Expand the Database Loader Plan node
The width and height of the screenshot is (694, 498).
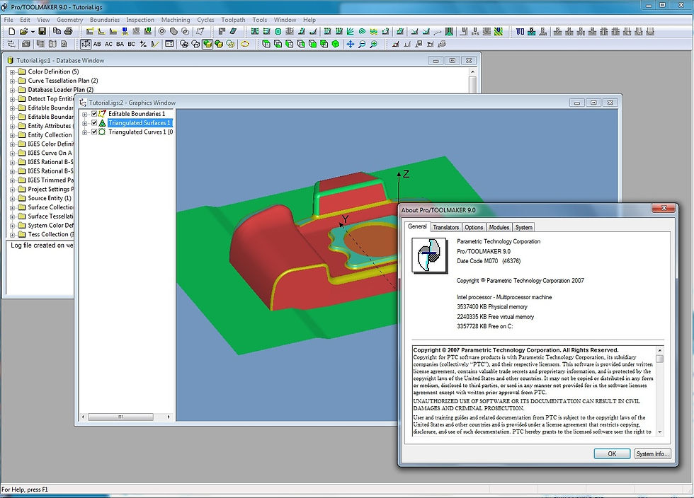[13, 90]
